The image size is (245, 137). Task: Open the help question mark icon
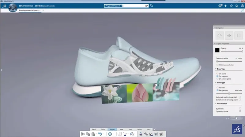242,6
